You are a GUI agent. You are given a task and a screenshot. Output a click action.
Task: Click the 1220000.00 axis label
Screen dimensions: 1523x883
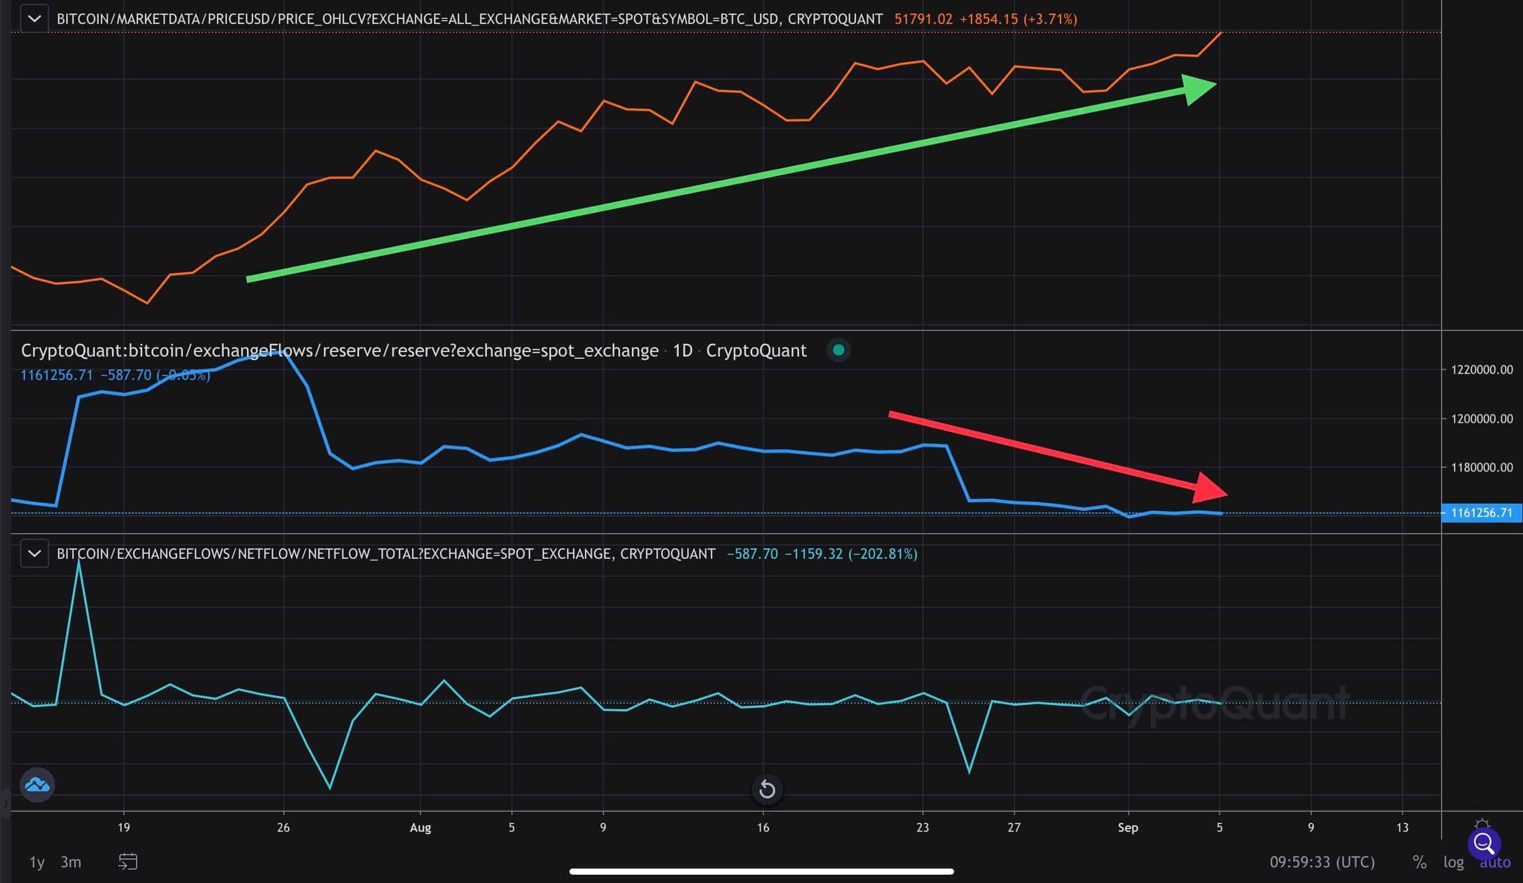point(1482,370)
